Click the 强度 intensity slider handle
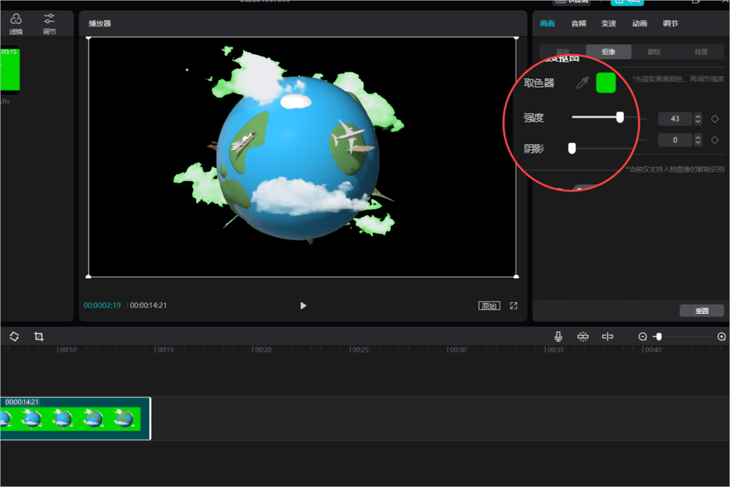730x487 pixels. (620, 117)
